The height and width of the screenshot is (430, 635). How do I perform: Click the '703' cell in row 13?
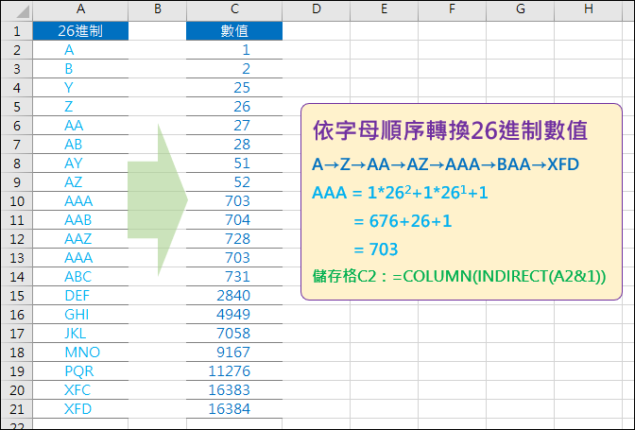tap(234, 257)
